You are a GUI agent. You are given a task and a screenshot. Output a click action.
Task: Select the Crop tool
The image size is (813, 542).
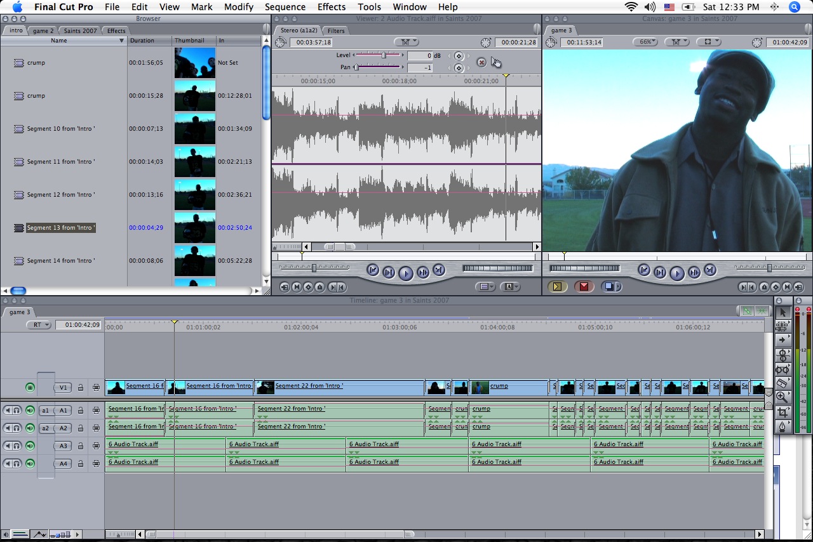click(x=783, y=412)
